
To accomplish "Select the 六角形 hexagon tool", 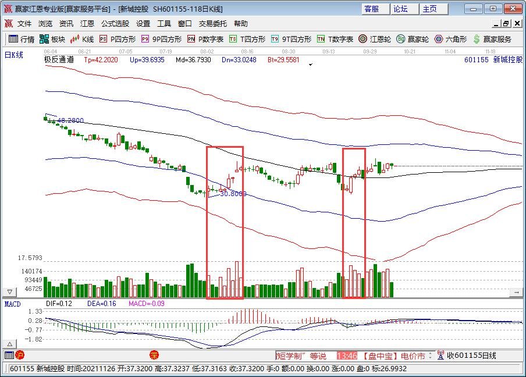I will [x=451, y=40].
